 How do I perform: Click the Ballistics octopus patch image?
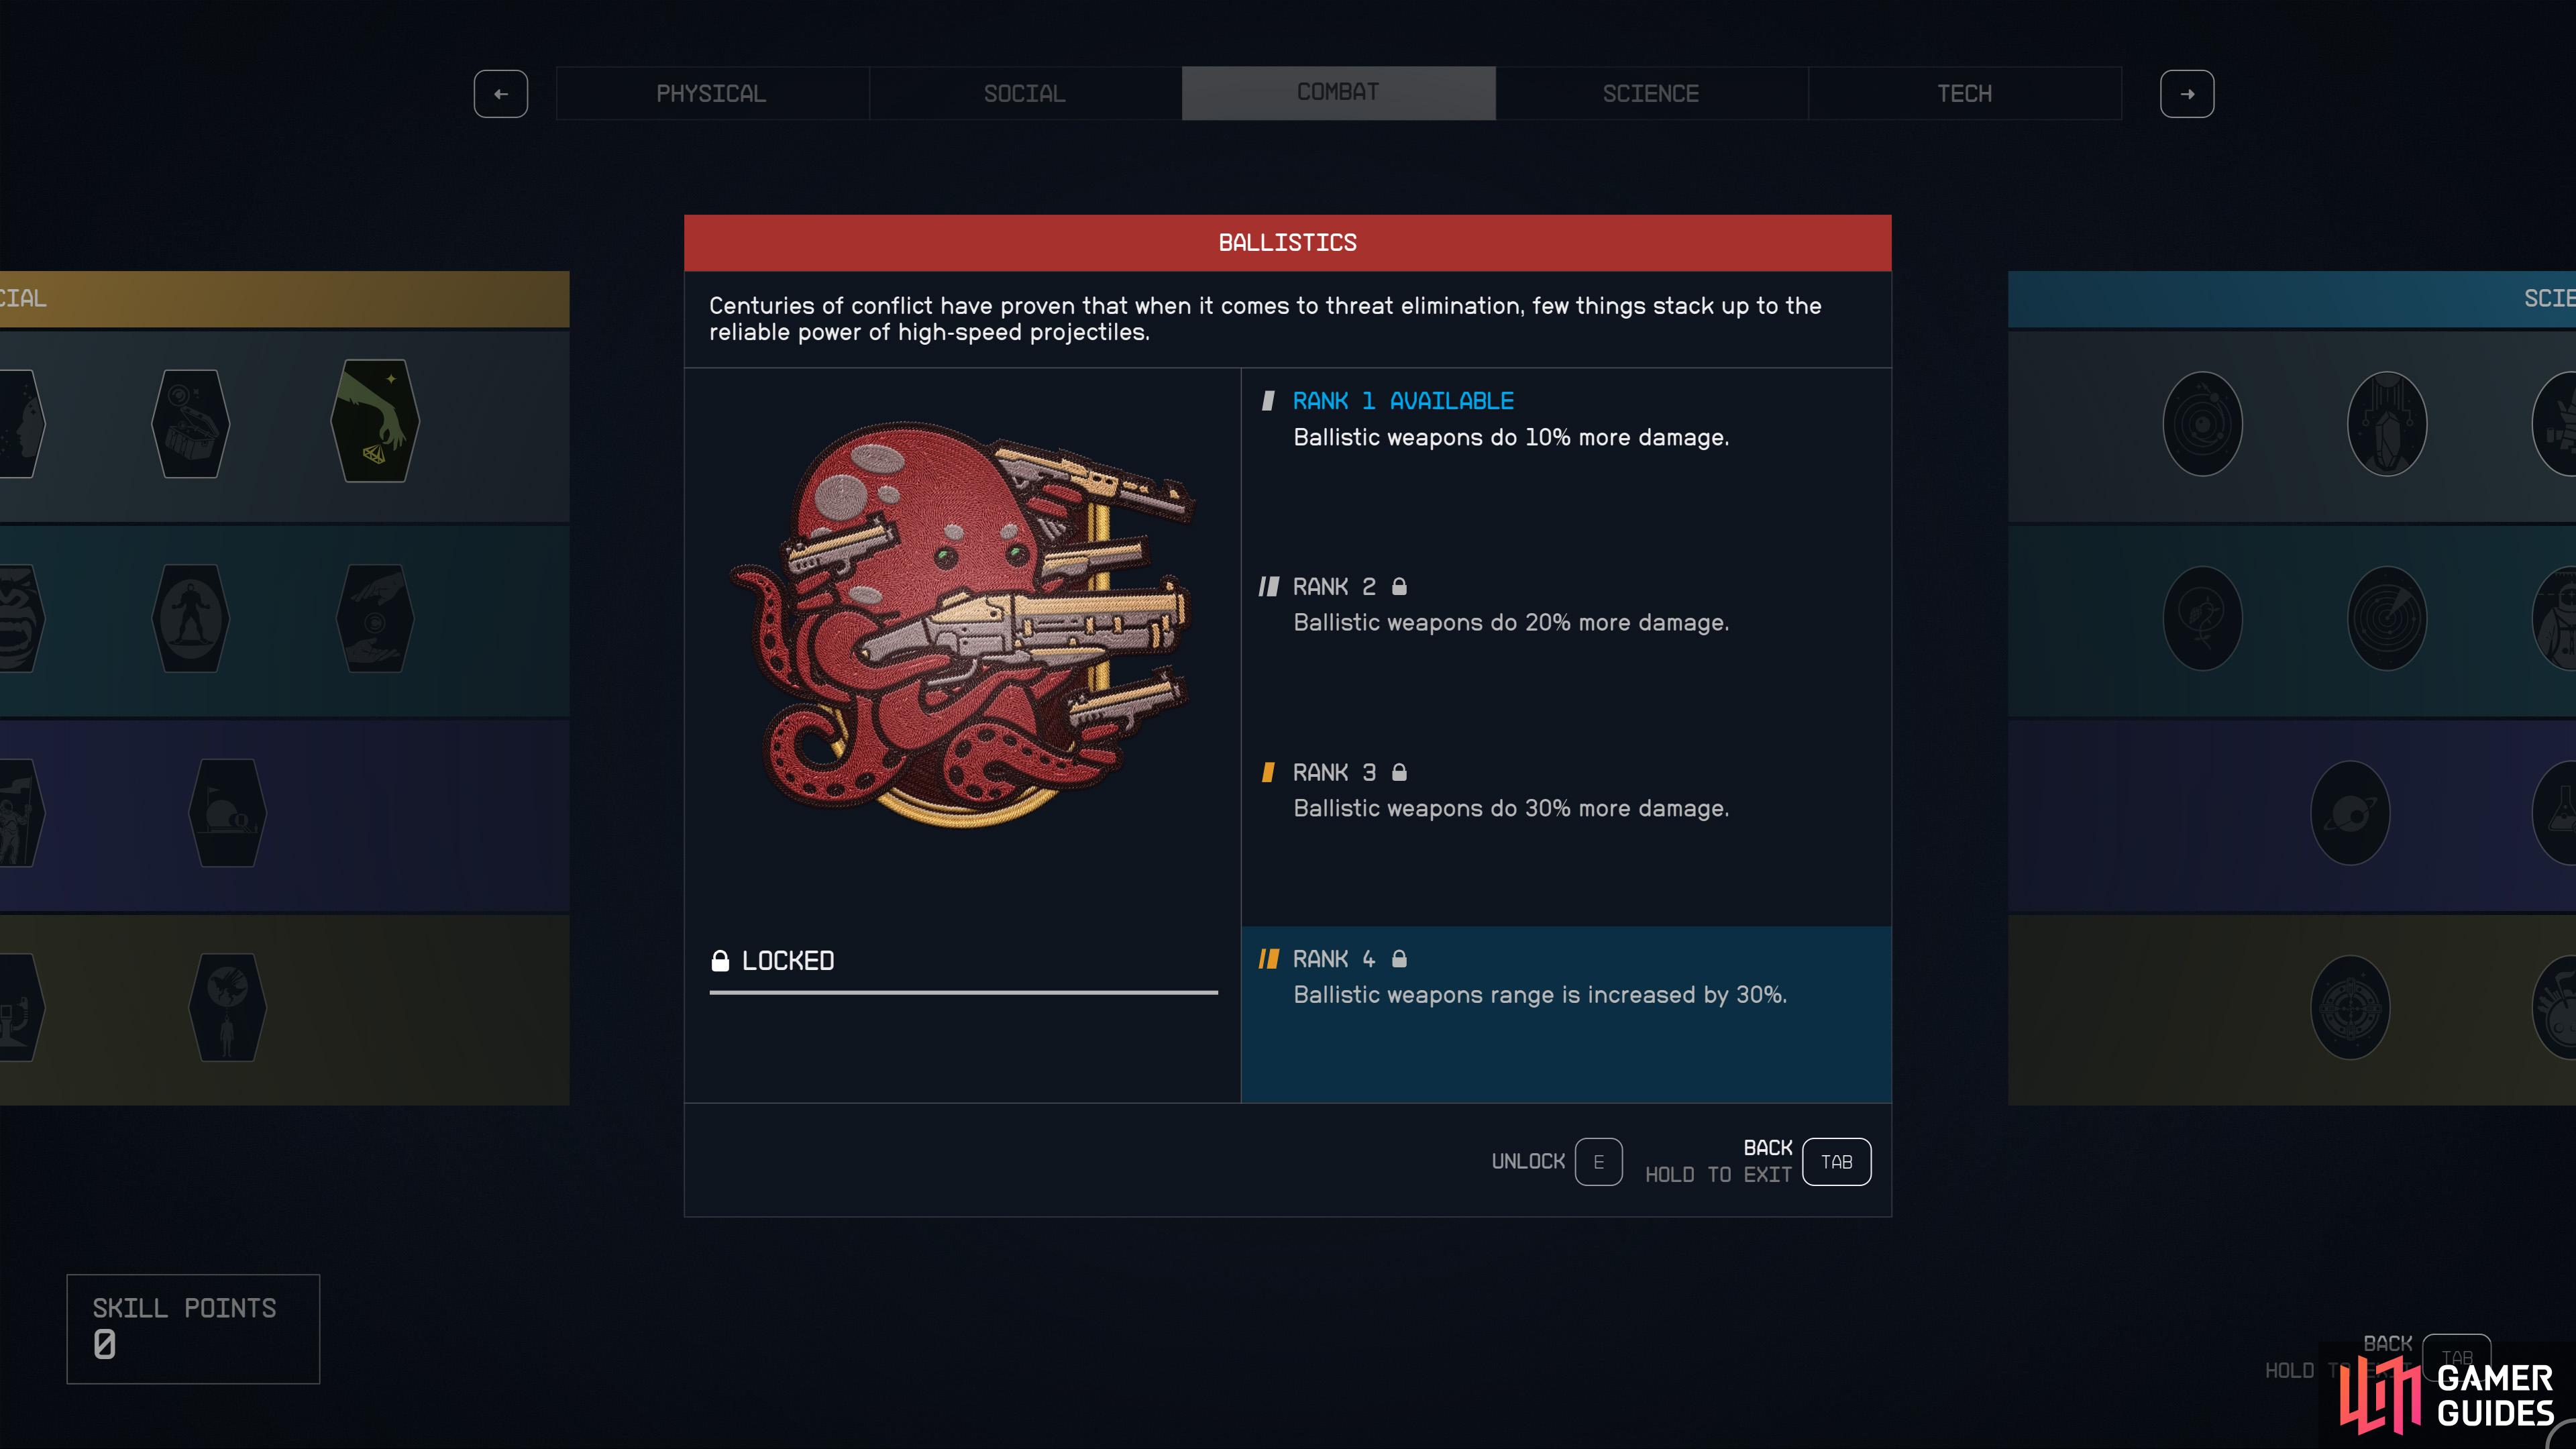pos(962,625)
